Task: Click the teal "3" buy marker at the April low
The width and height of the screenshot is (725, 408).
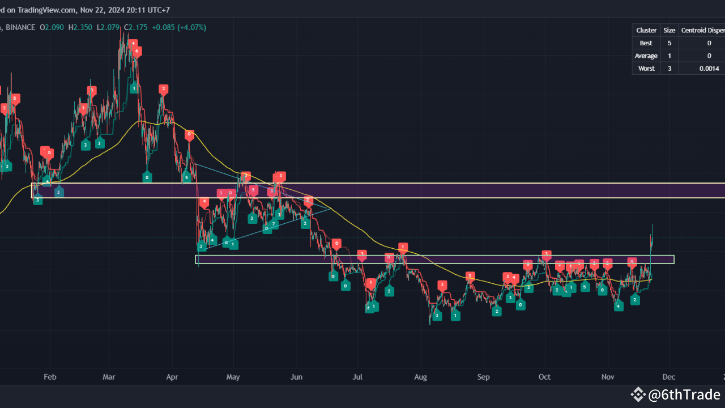Action: [201, 246]
